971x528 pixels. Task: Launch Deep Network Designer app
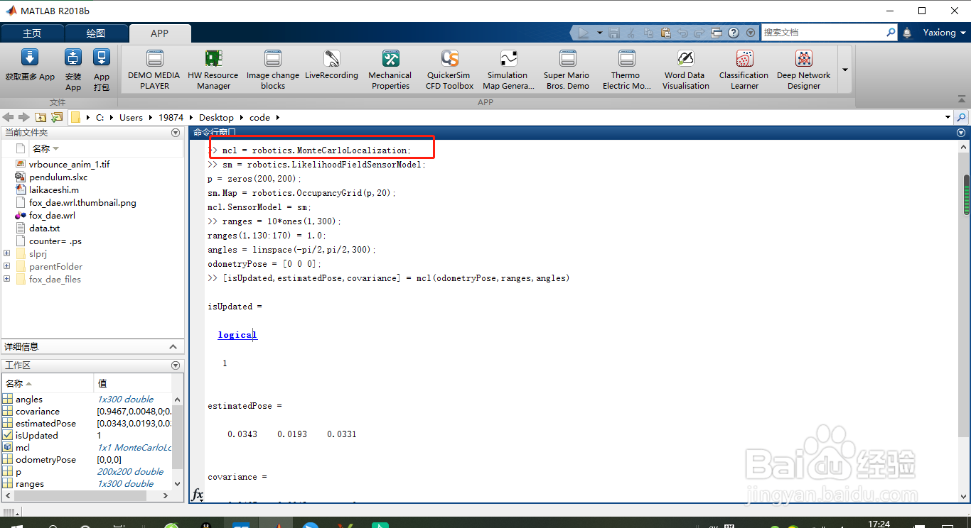click(x=804, y=70)
